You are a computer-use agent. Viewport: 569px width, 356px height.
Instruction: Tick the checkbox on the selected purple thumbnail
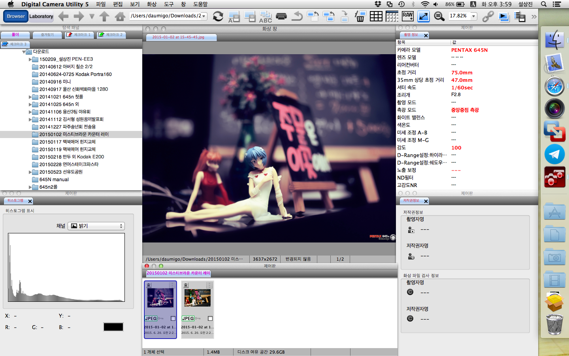click(173, 318)
